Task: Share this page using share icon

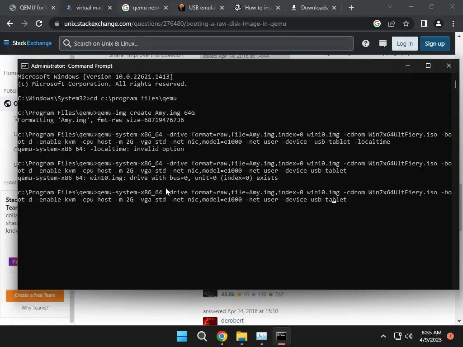Action: [x=392, y=23]
